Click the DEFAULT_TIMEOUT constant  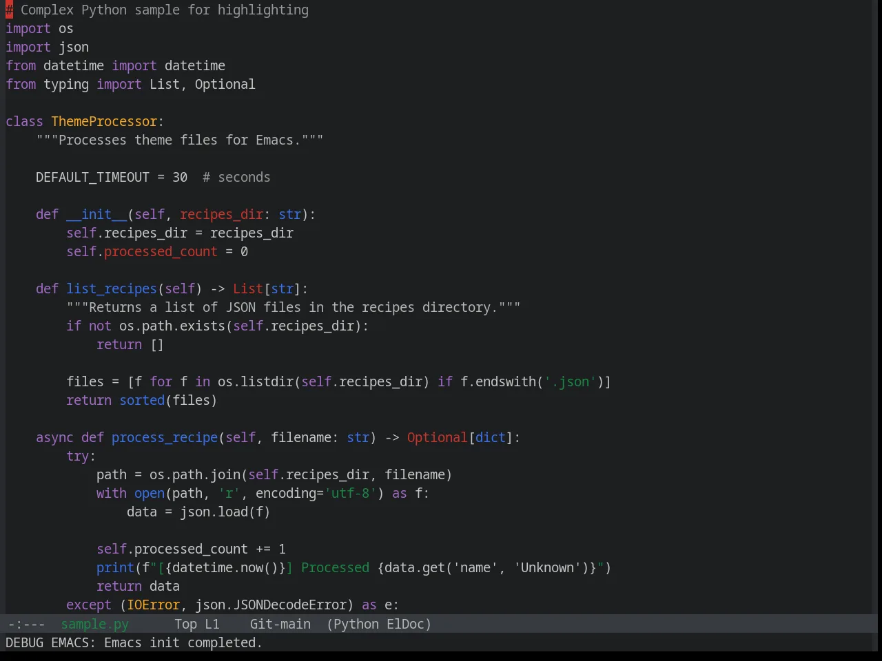pos(92,178)
